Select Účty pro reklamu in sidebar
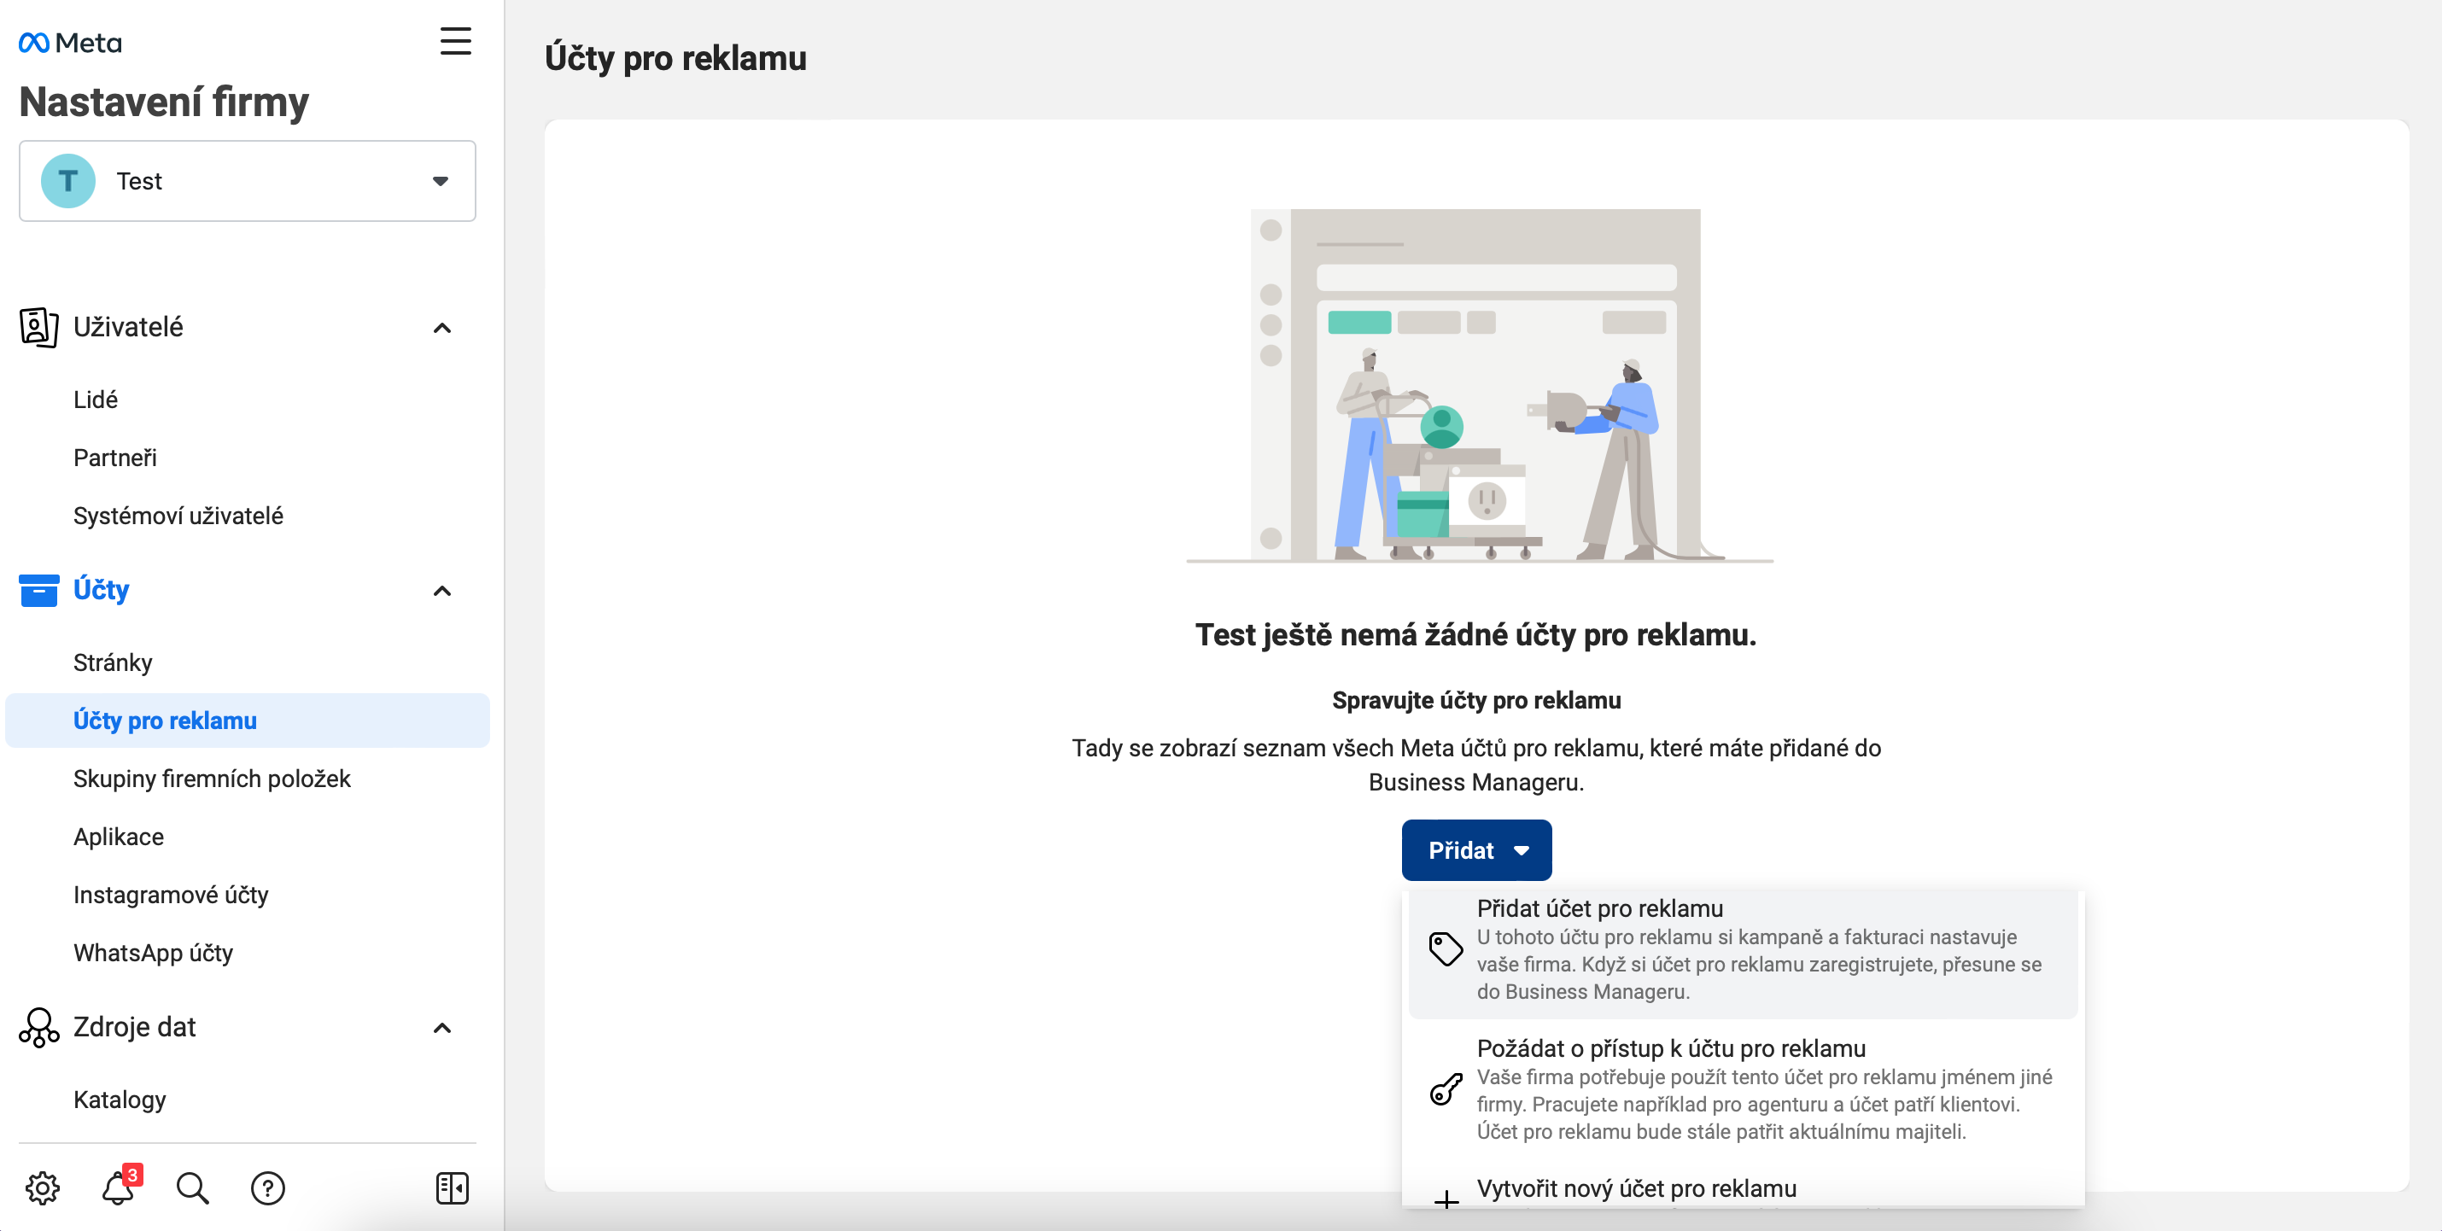Viewport: 2442px width, 1231px height. click(248, 721)
